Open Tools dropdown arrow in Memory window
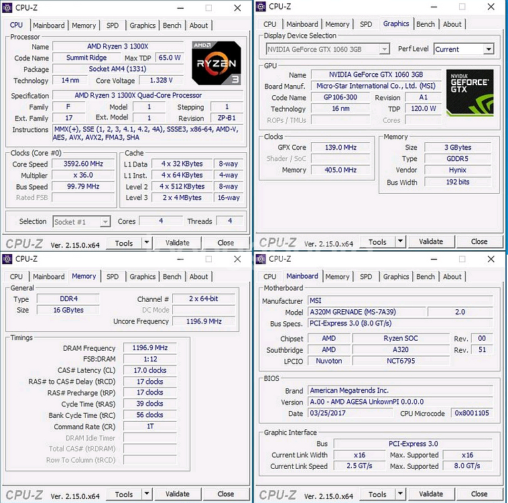Image resolution: width=508 pixels, height=503 pixels. pyautogui.click(x=147, y=494)
